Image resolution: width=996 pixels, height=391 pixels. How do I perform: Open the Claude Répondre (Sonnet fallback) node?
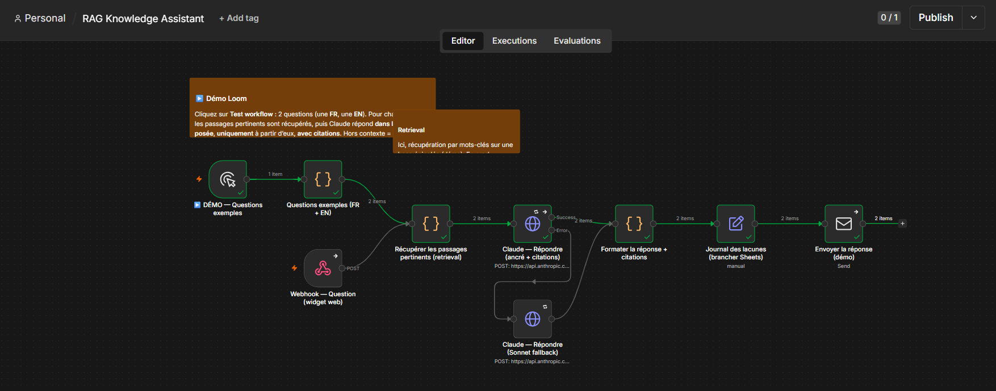533,319
